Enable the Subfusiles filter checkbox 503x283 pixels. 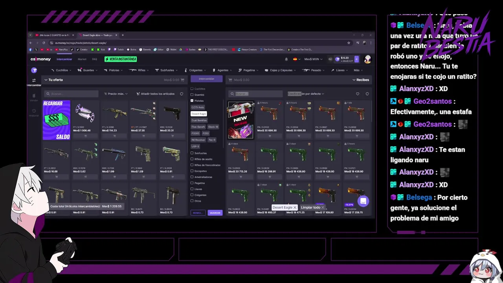tap(192, 153)
